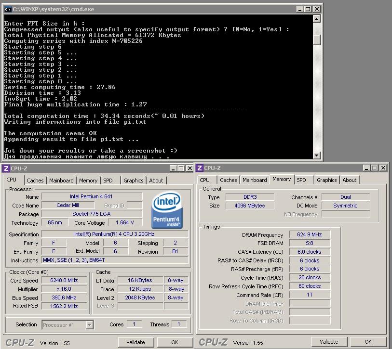Click the '1562.2 MHz' rated FSB value
Screen dimensions: 392x349
point(64,306)
